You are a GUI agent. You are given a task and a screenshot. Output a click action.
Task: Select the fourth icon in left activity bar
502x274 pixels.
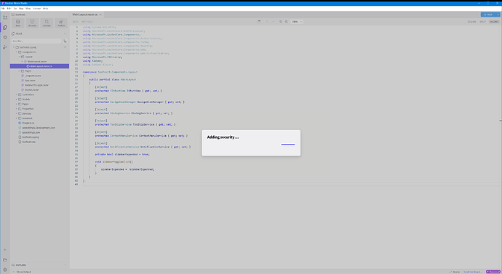click(x=5, y=47)
